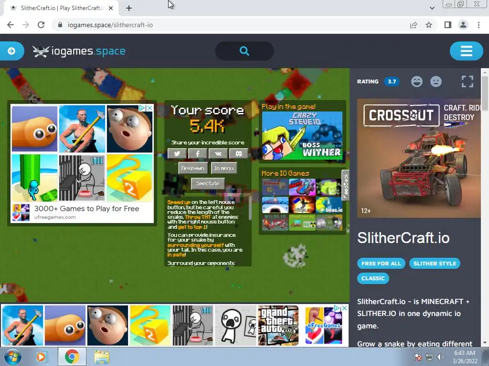
Task: Open the boas.io game thumbnail
Action: click(x=329, y=205)
